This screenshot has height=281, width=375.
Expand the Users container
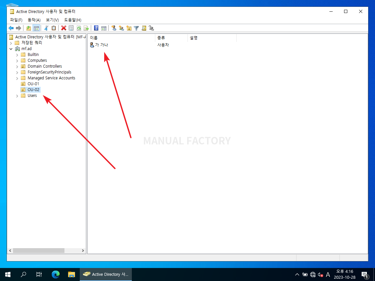tap(17, 96)
